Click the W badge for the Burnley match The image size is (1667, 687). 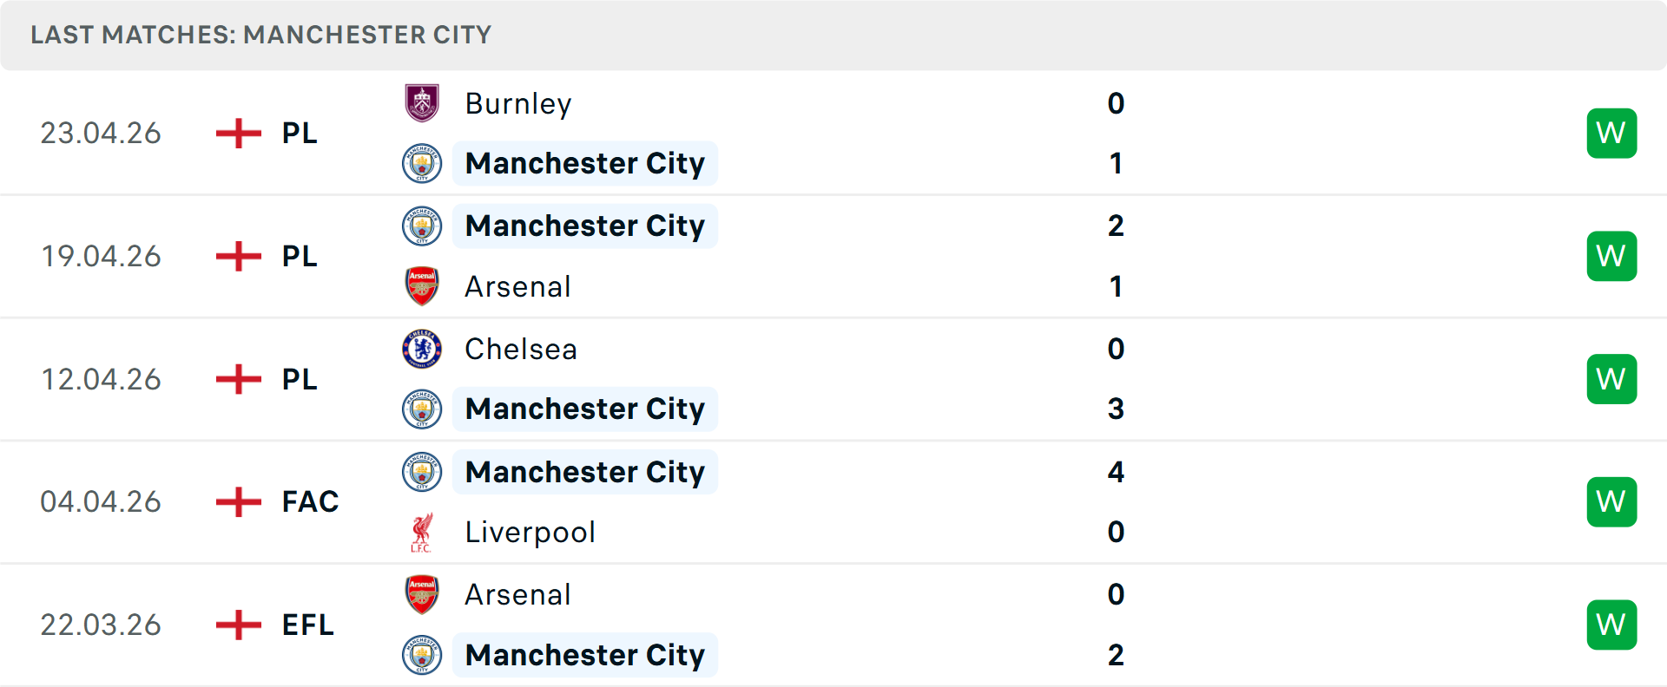click(x=1611, y=133)
